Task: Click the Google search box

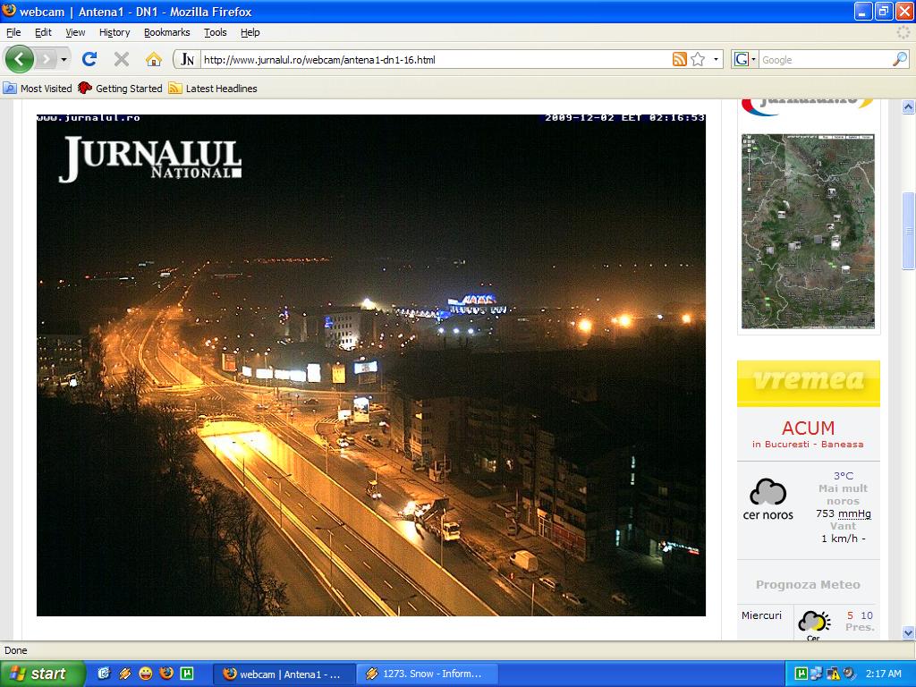Action: point(826,60)
